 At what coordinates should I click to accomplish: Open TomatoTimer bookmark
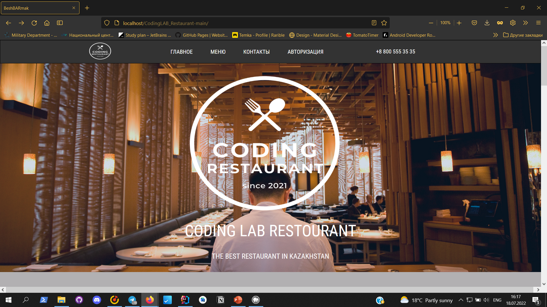click(362, 35)
